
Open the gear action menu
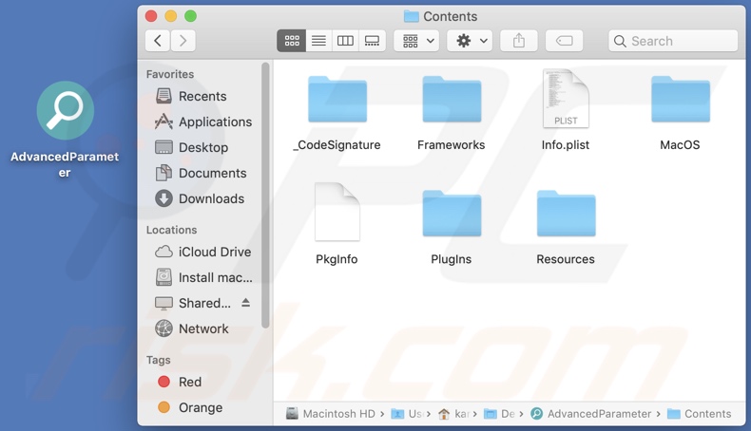470,41
